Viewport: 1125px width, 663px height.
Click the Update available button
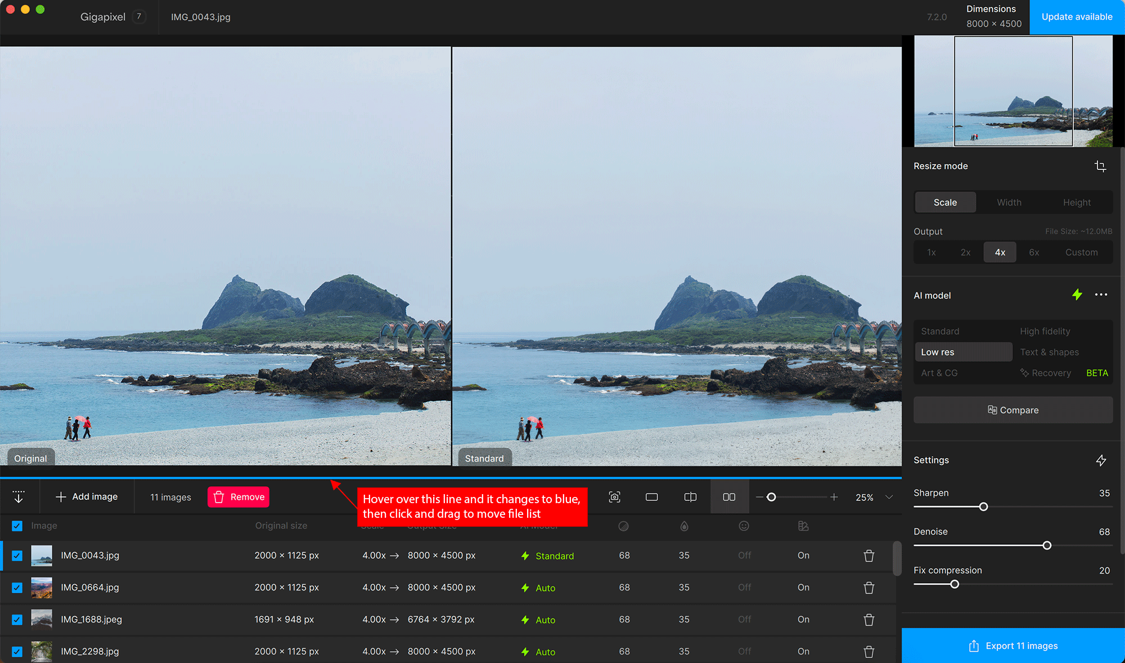click(x=1077, y=17)
